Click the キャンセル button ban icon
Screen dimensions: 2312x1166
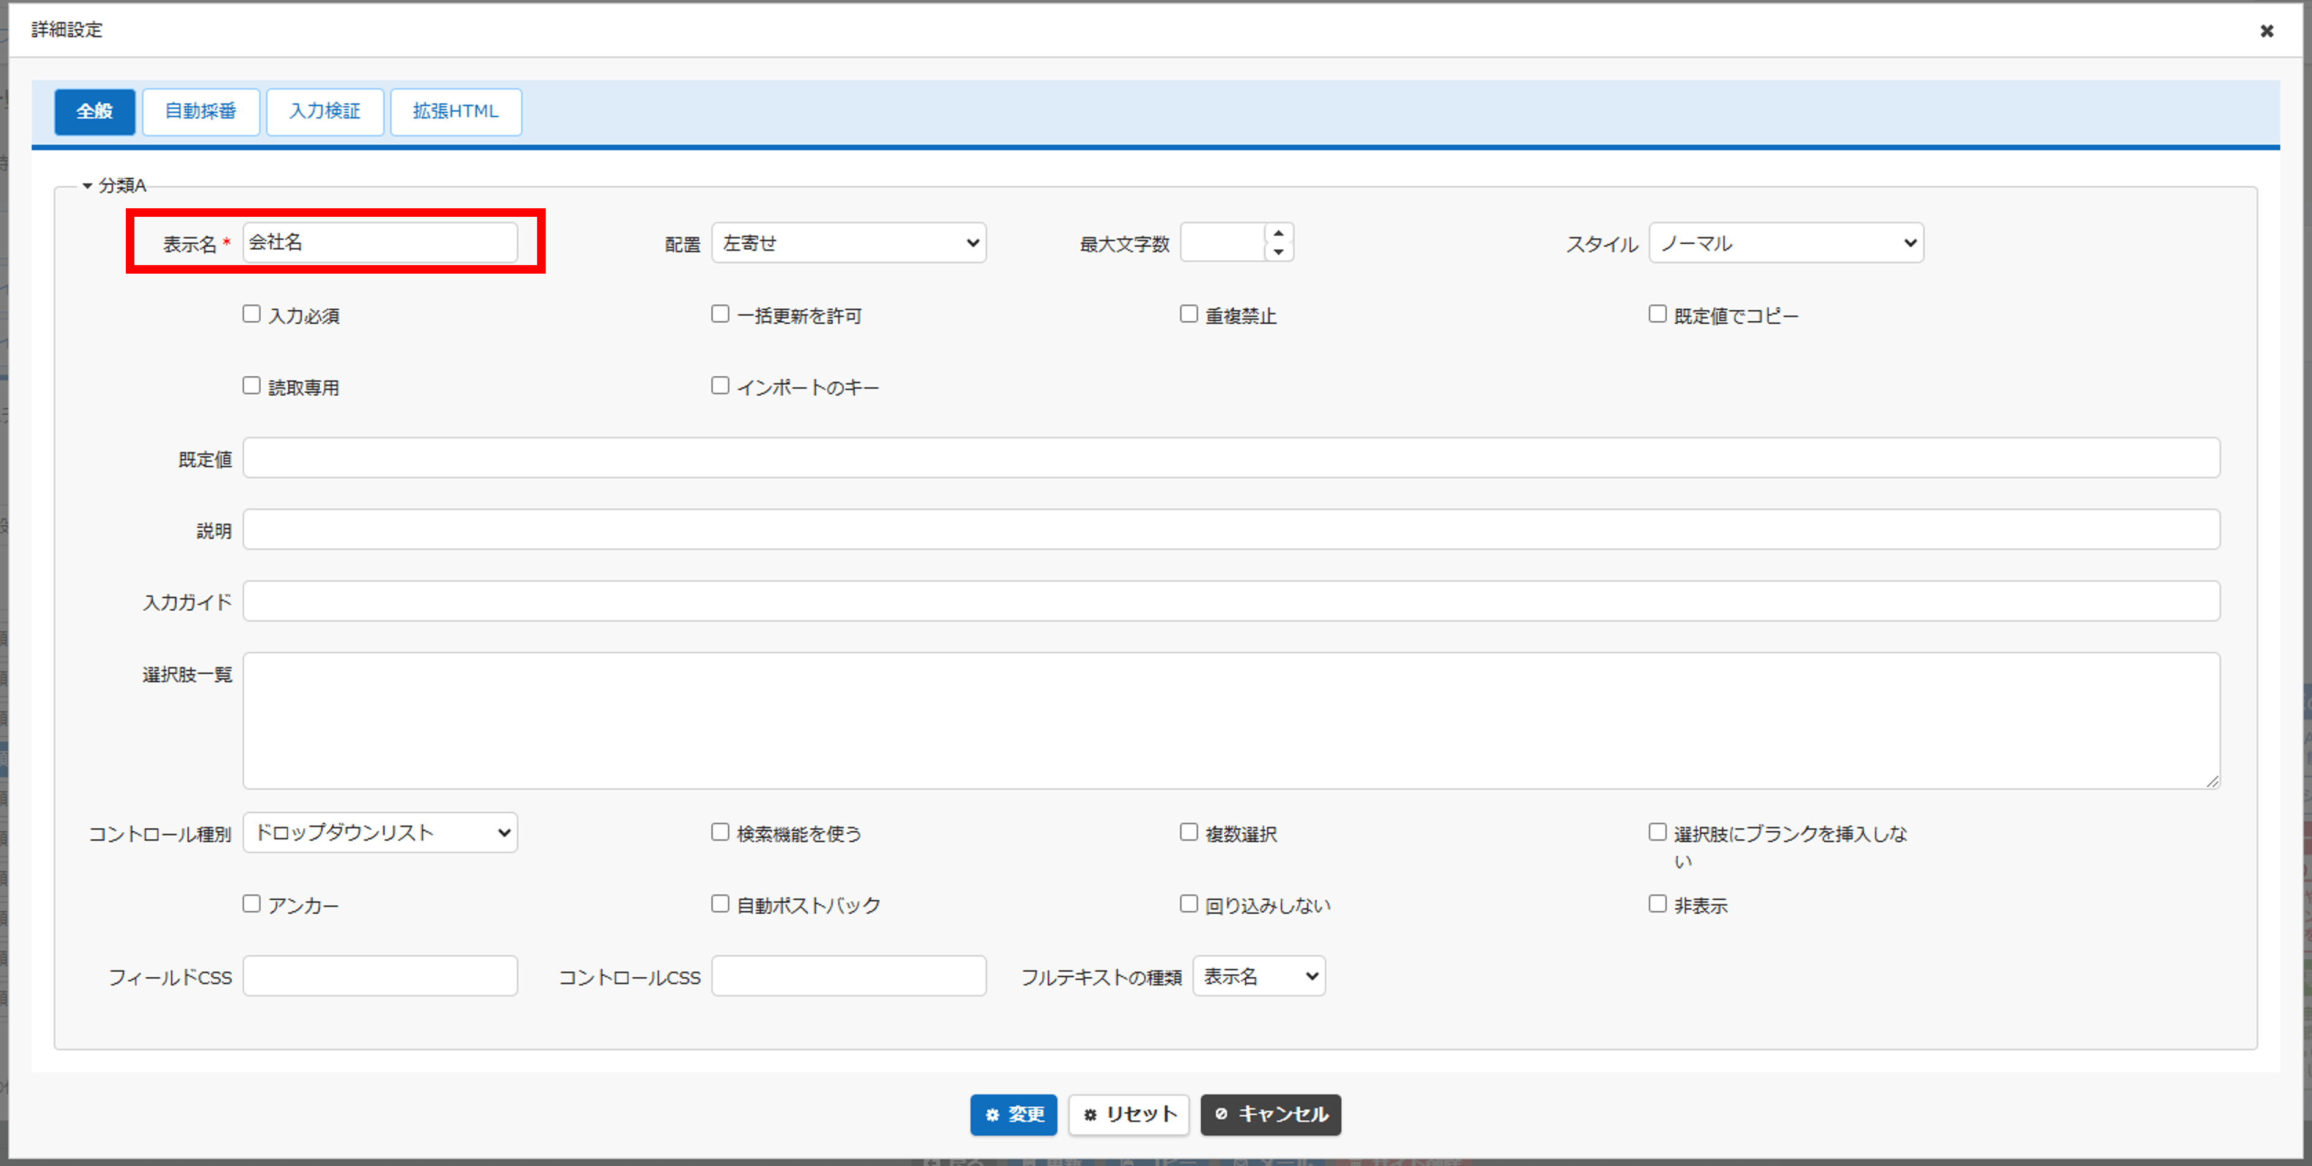click(1221, 1114)
